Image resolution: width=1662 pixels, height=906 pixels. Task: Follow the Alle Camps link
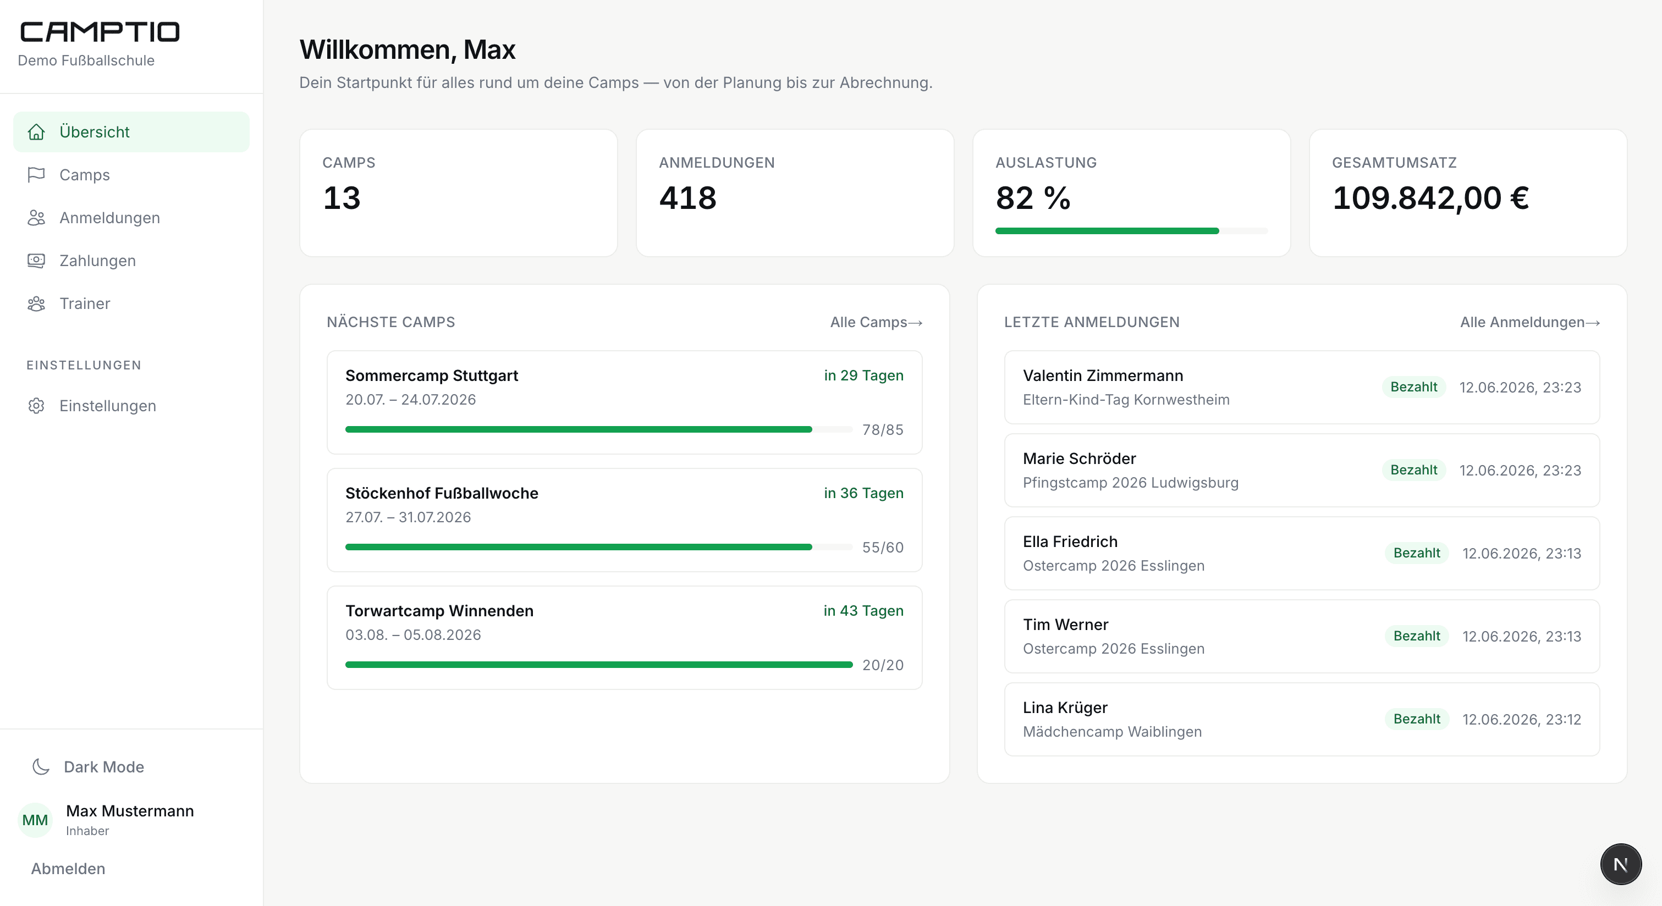point(876,322)
